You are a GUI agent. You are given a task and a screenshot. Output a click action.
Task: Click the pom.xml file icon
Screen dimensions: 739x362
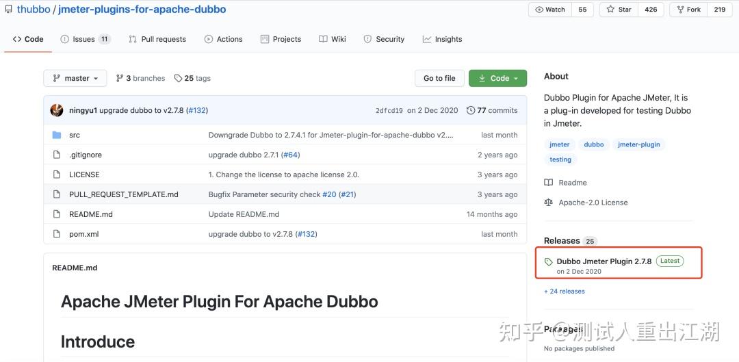click(57, 234)
